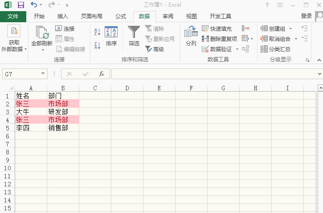The image size is (323, 213).
Task: Open 分级显示 dialog launcher
Action: point(307,60)
